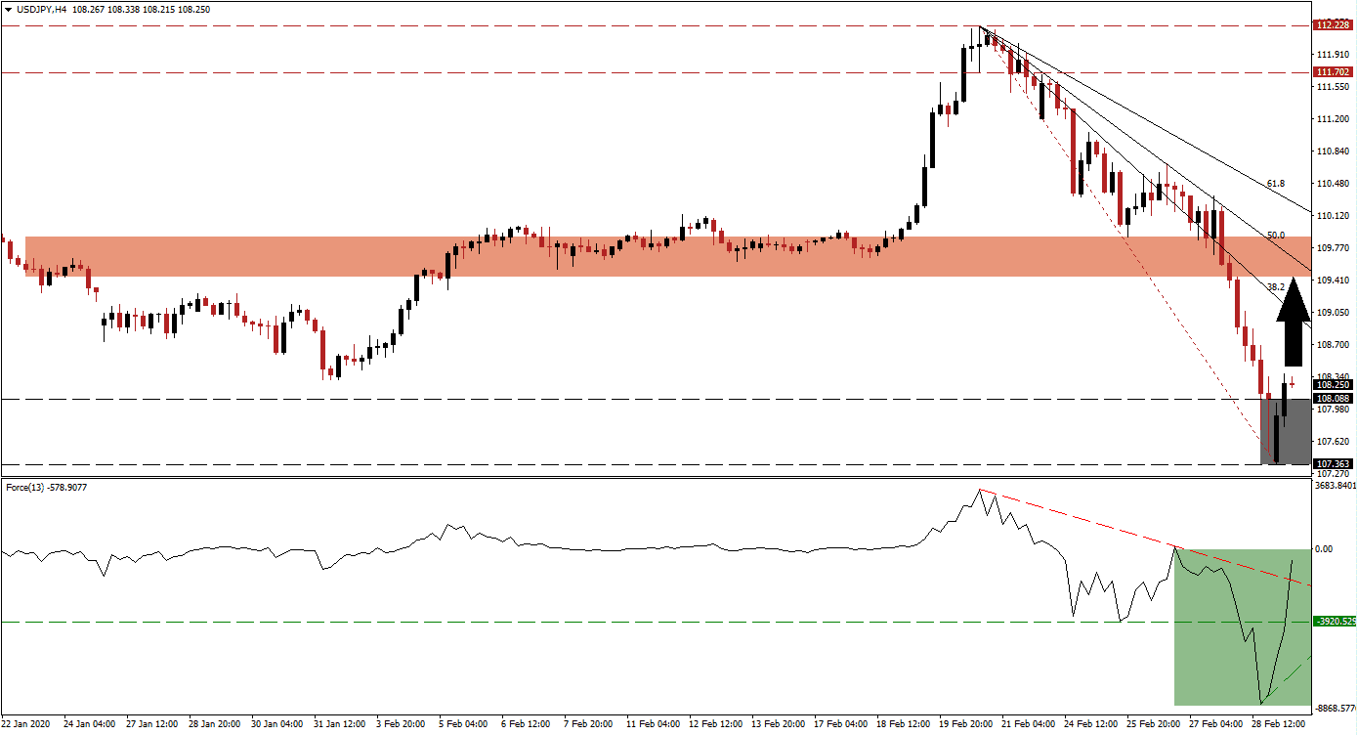This screenshot has width=1358, height=735.
Task: Select the 111.702 red price label
Action: point(1336,71)
